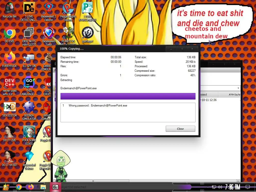Open the Recycle Bin desktop icon
Viewport: 256px width, 192px height.
pyautogui.click(x=10, y=10)
